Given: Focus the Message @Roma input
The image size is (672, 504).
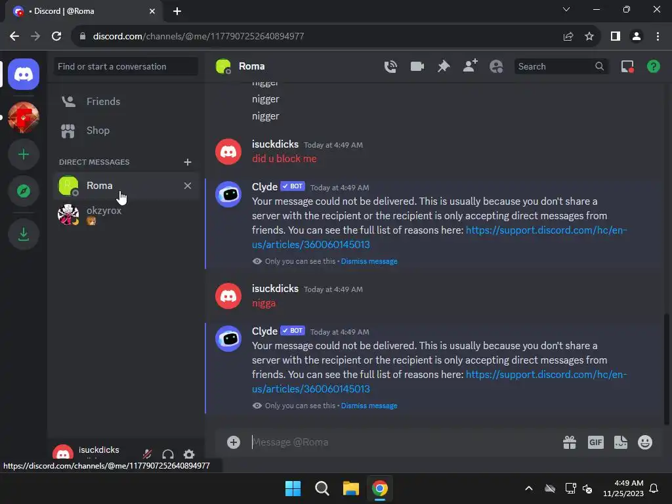Looking at the screenshot, I should pos(403,442).
